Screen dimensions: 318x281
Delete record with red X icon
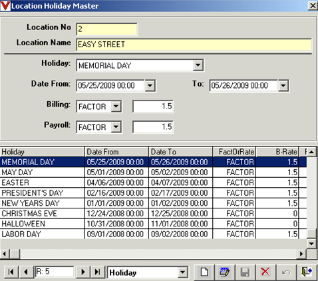point(265,272)
